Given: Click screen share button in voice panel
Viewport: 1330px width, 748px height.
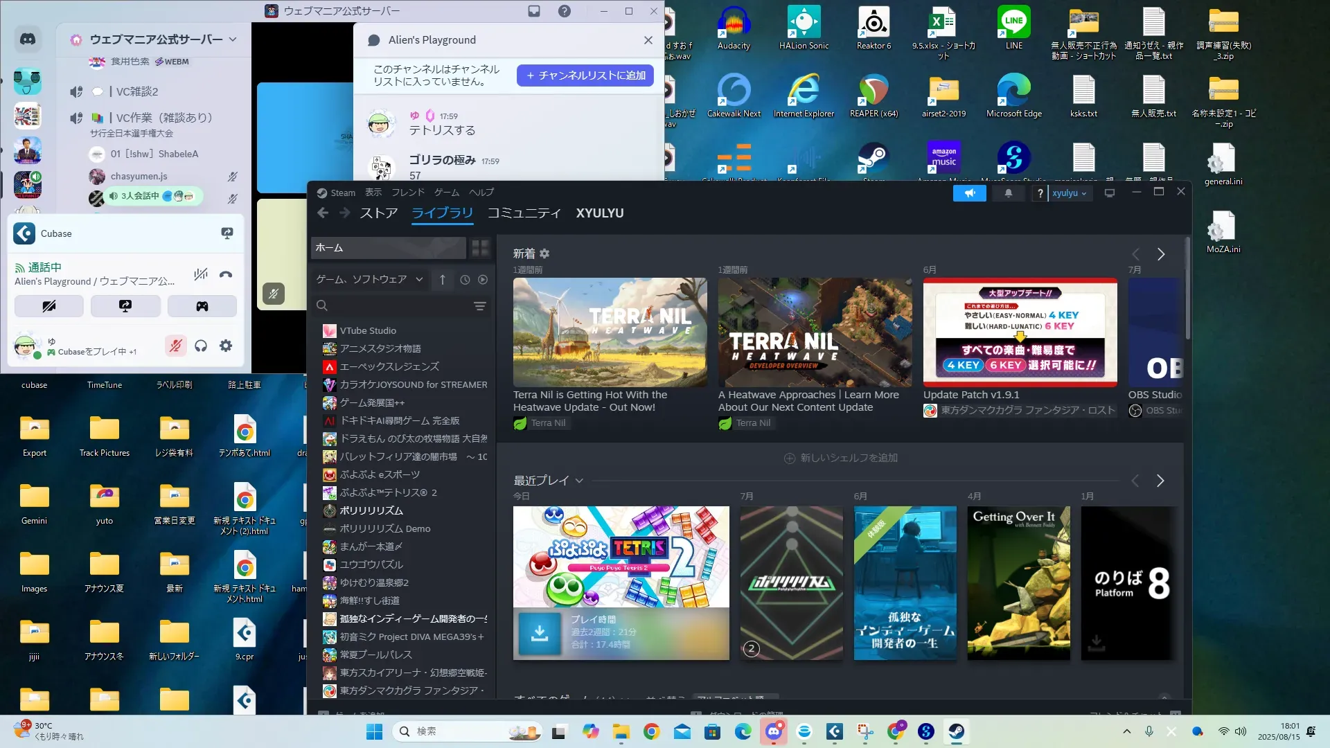Looking at the screenshot, I should pyautogui.click(x=125, y=306).
